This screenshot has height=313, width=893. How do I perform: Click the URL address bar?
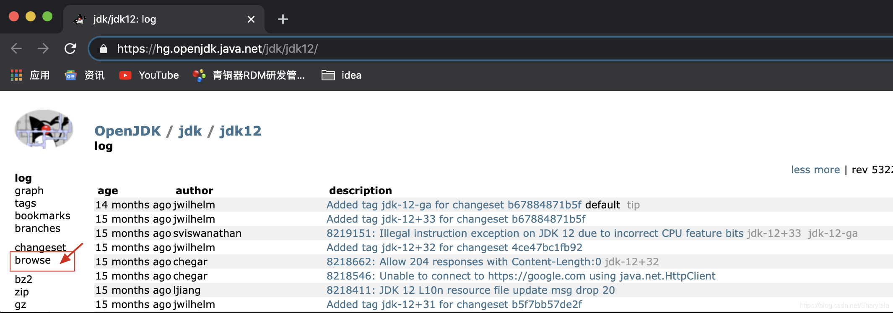point(491,49)
